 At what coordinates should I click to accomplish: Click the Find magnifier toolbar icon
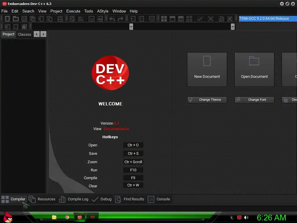coord(72,19)
